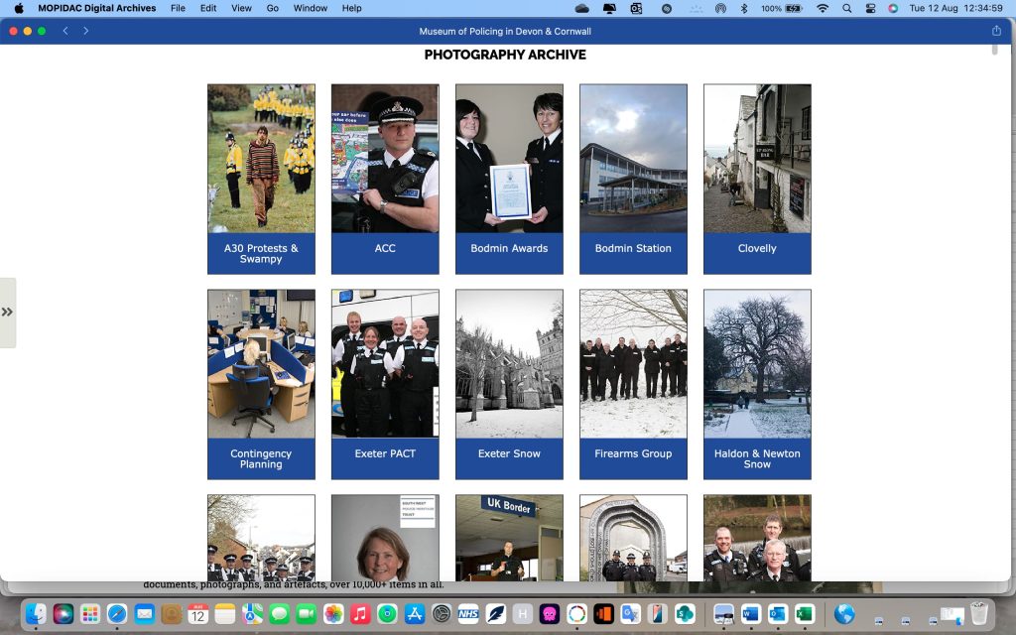Open Google Translate from the Dock
1016x635 pixels.
(630, 613)
